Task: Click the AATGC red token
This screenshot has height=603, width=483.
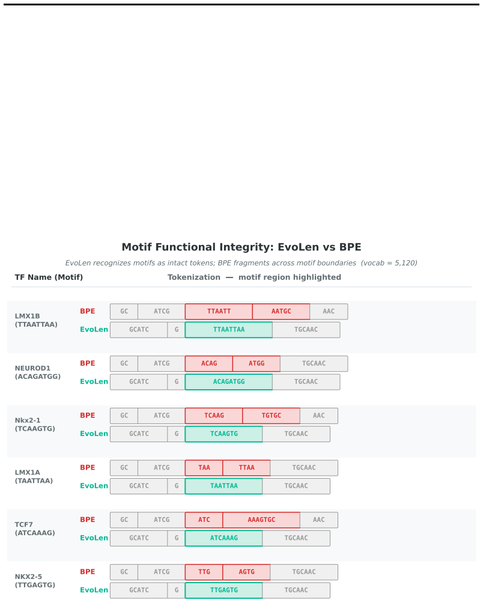Action: (x=281, y=312)
